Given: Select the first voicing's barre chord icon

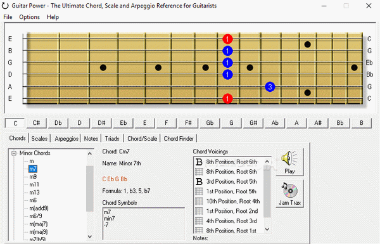Looking at the screenshot, I should (199, 162).
